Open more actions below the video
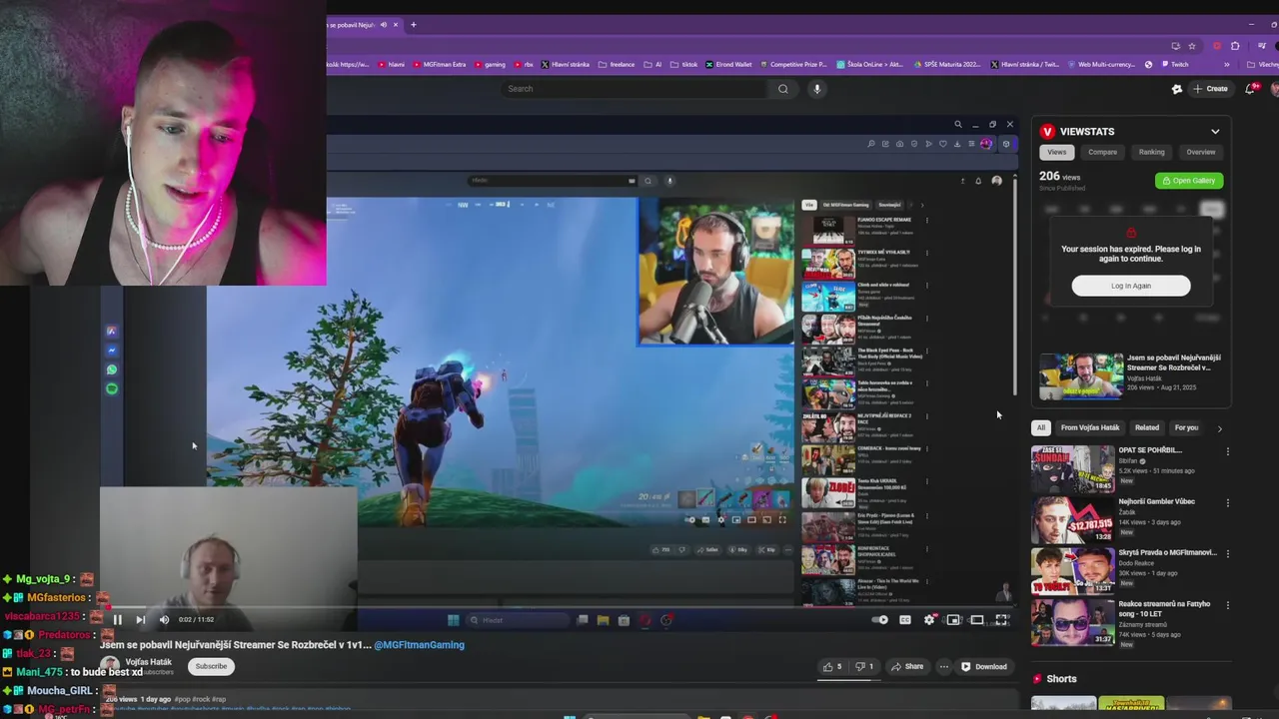This screenshot has height=719, width=1279. 943,666
